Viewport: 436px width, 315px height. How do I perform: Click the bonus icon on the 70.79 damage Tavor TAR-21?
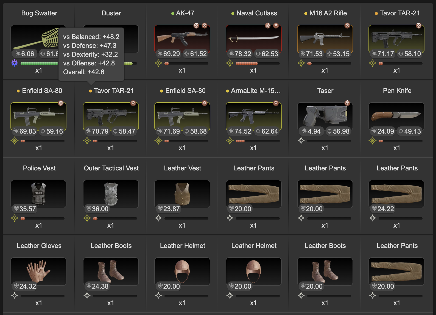[133, 103]
